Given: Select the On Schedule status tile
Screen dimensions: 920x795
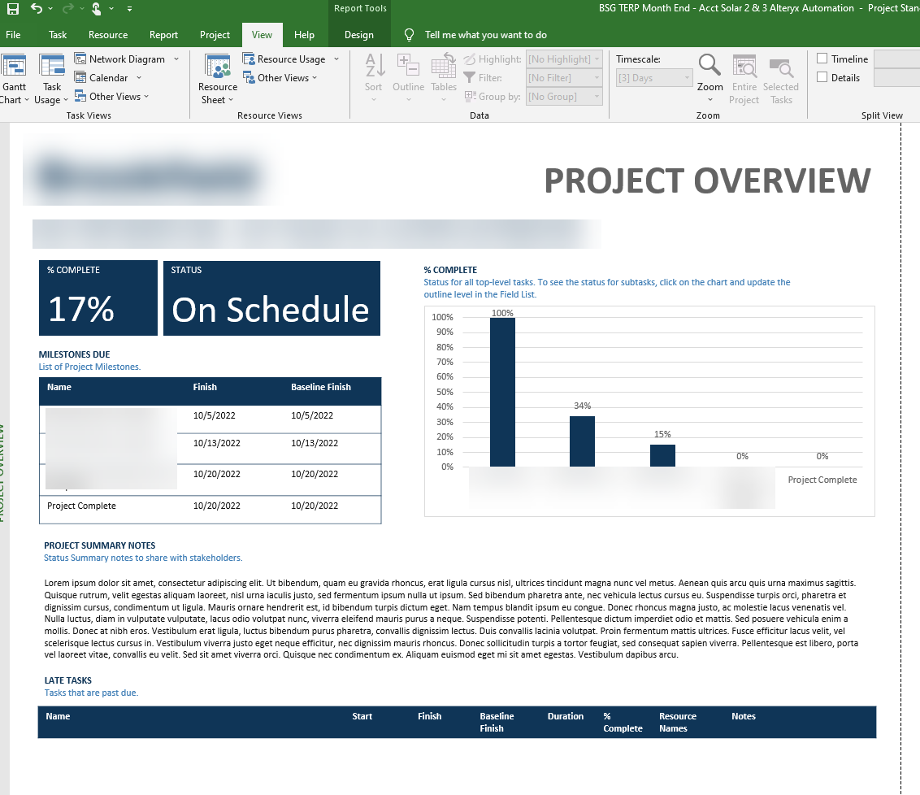Looking at the screenshot, I should coord(271,298).
